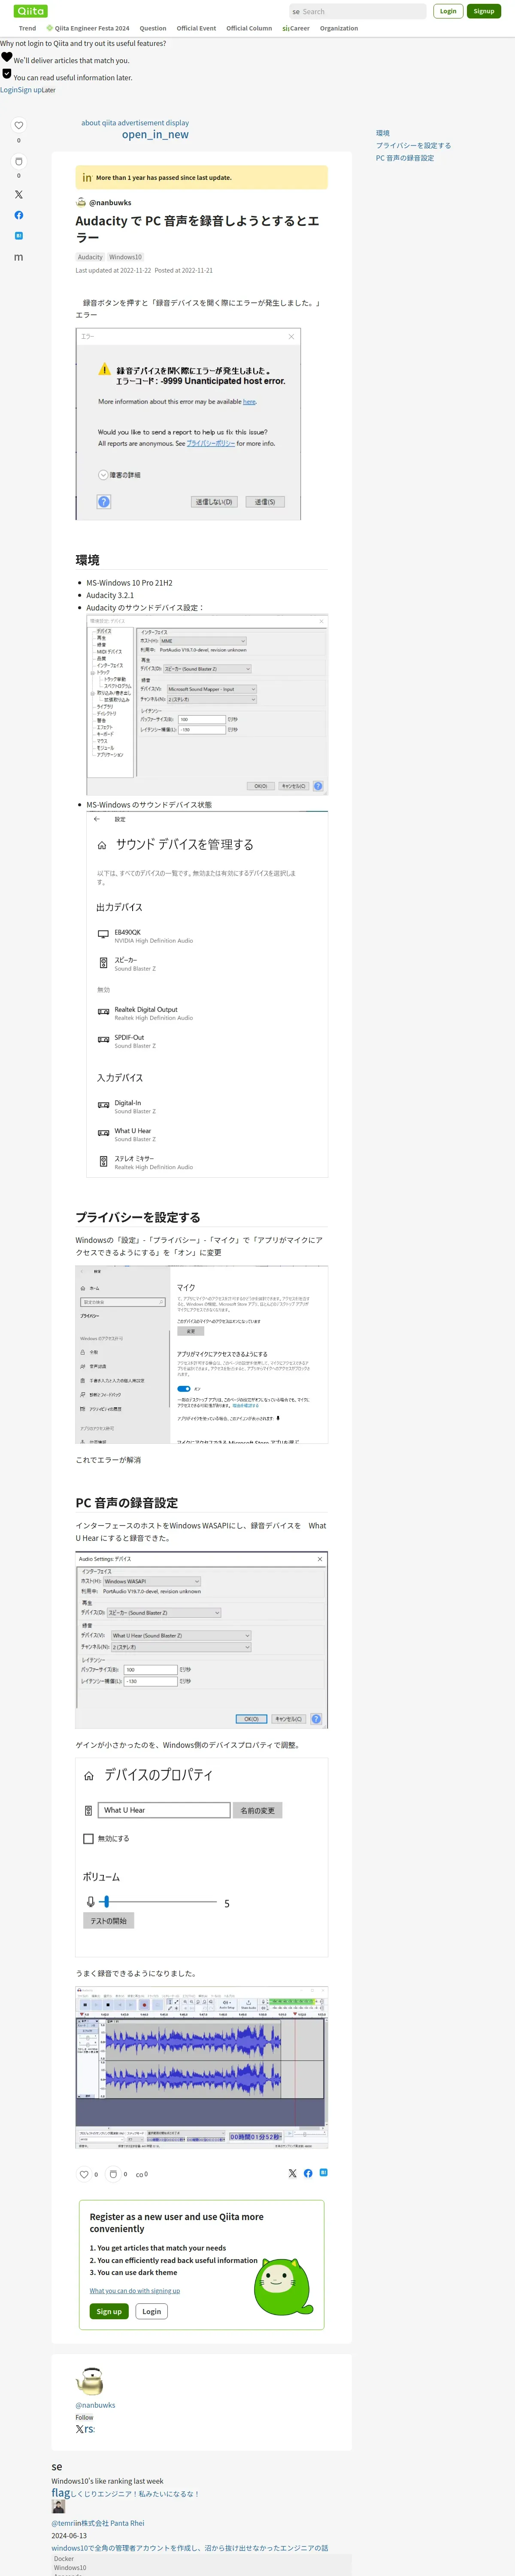The width and height of the screenshot is (515, 2576).
Task: Open the Career tab
Action: pyautogui.click(x=296, y=28)
